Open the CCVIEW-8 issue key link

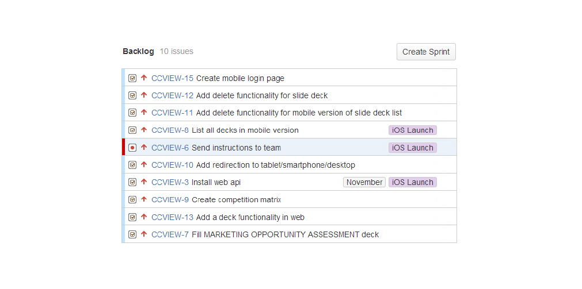(x=170, y=130)
